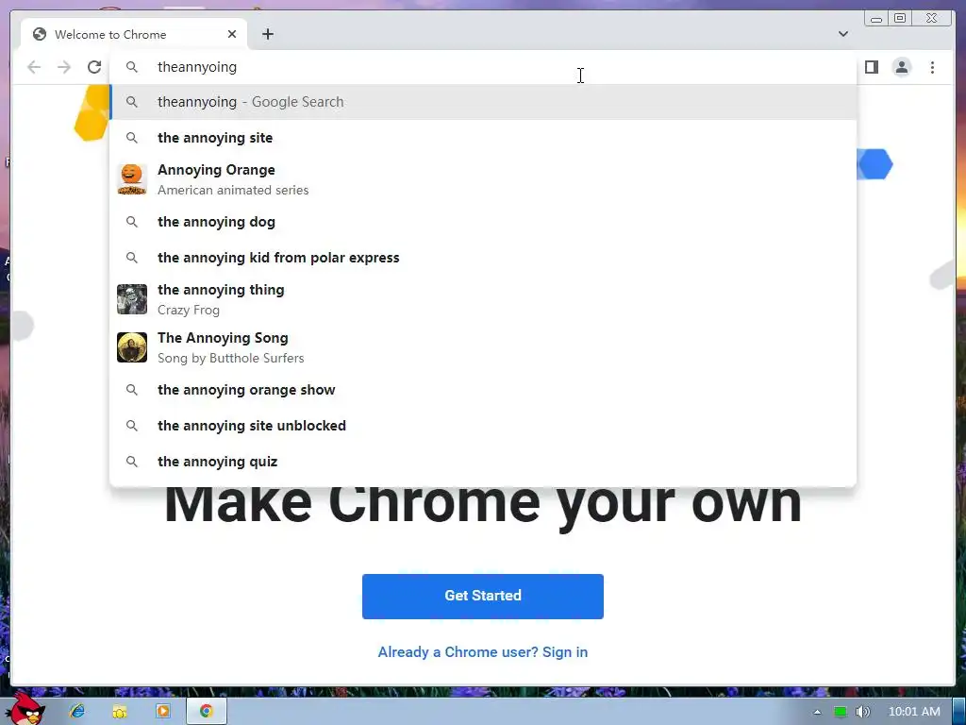
Task: Select 'the annoying dog' suggestion
Action: tap(483, 221)
